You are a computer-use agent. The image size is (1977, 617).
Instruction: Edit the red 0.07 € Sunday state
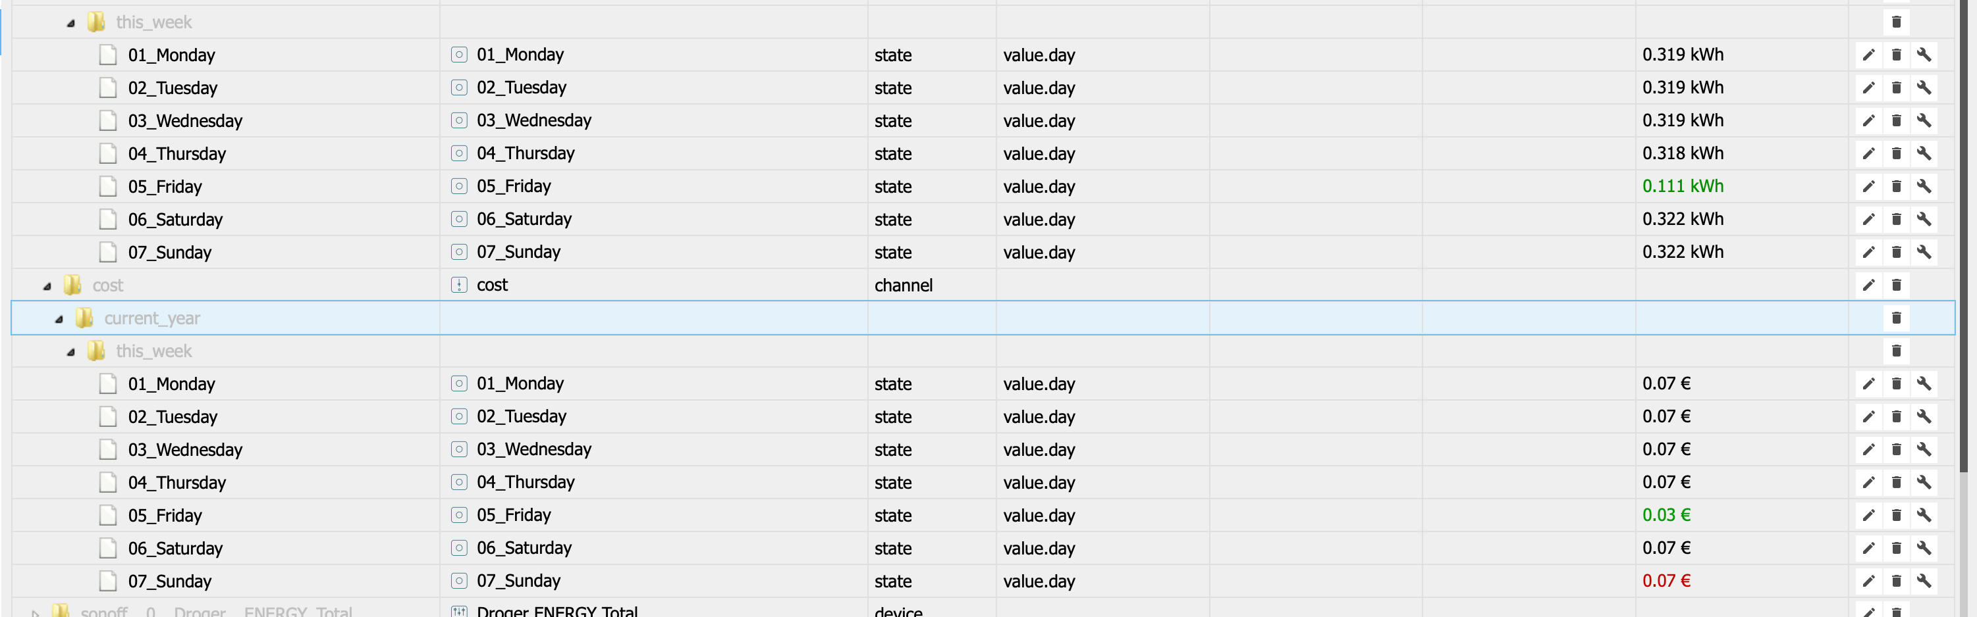[x=1868, y=581]
